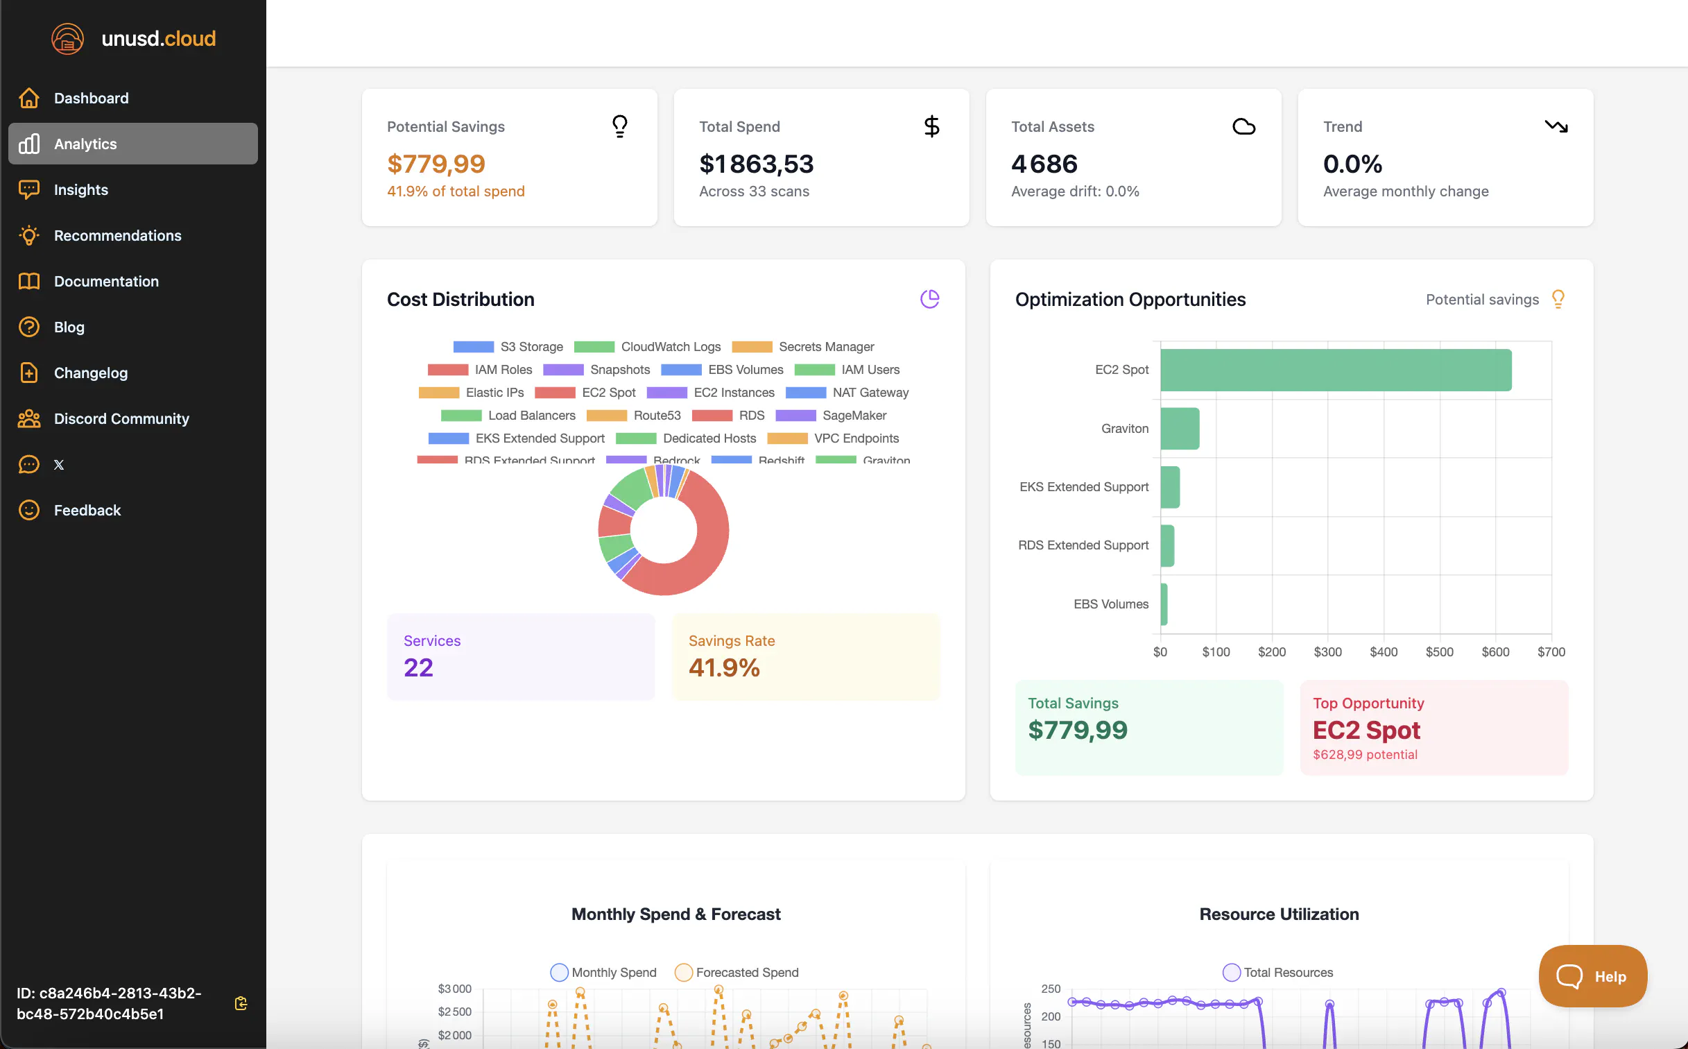Click the lightbulb beside Potential savings label
1688x1049 pixels.
click(1558, 299)
